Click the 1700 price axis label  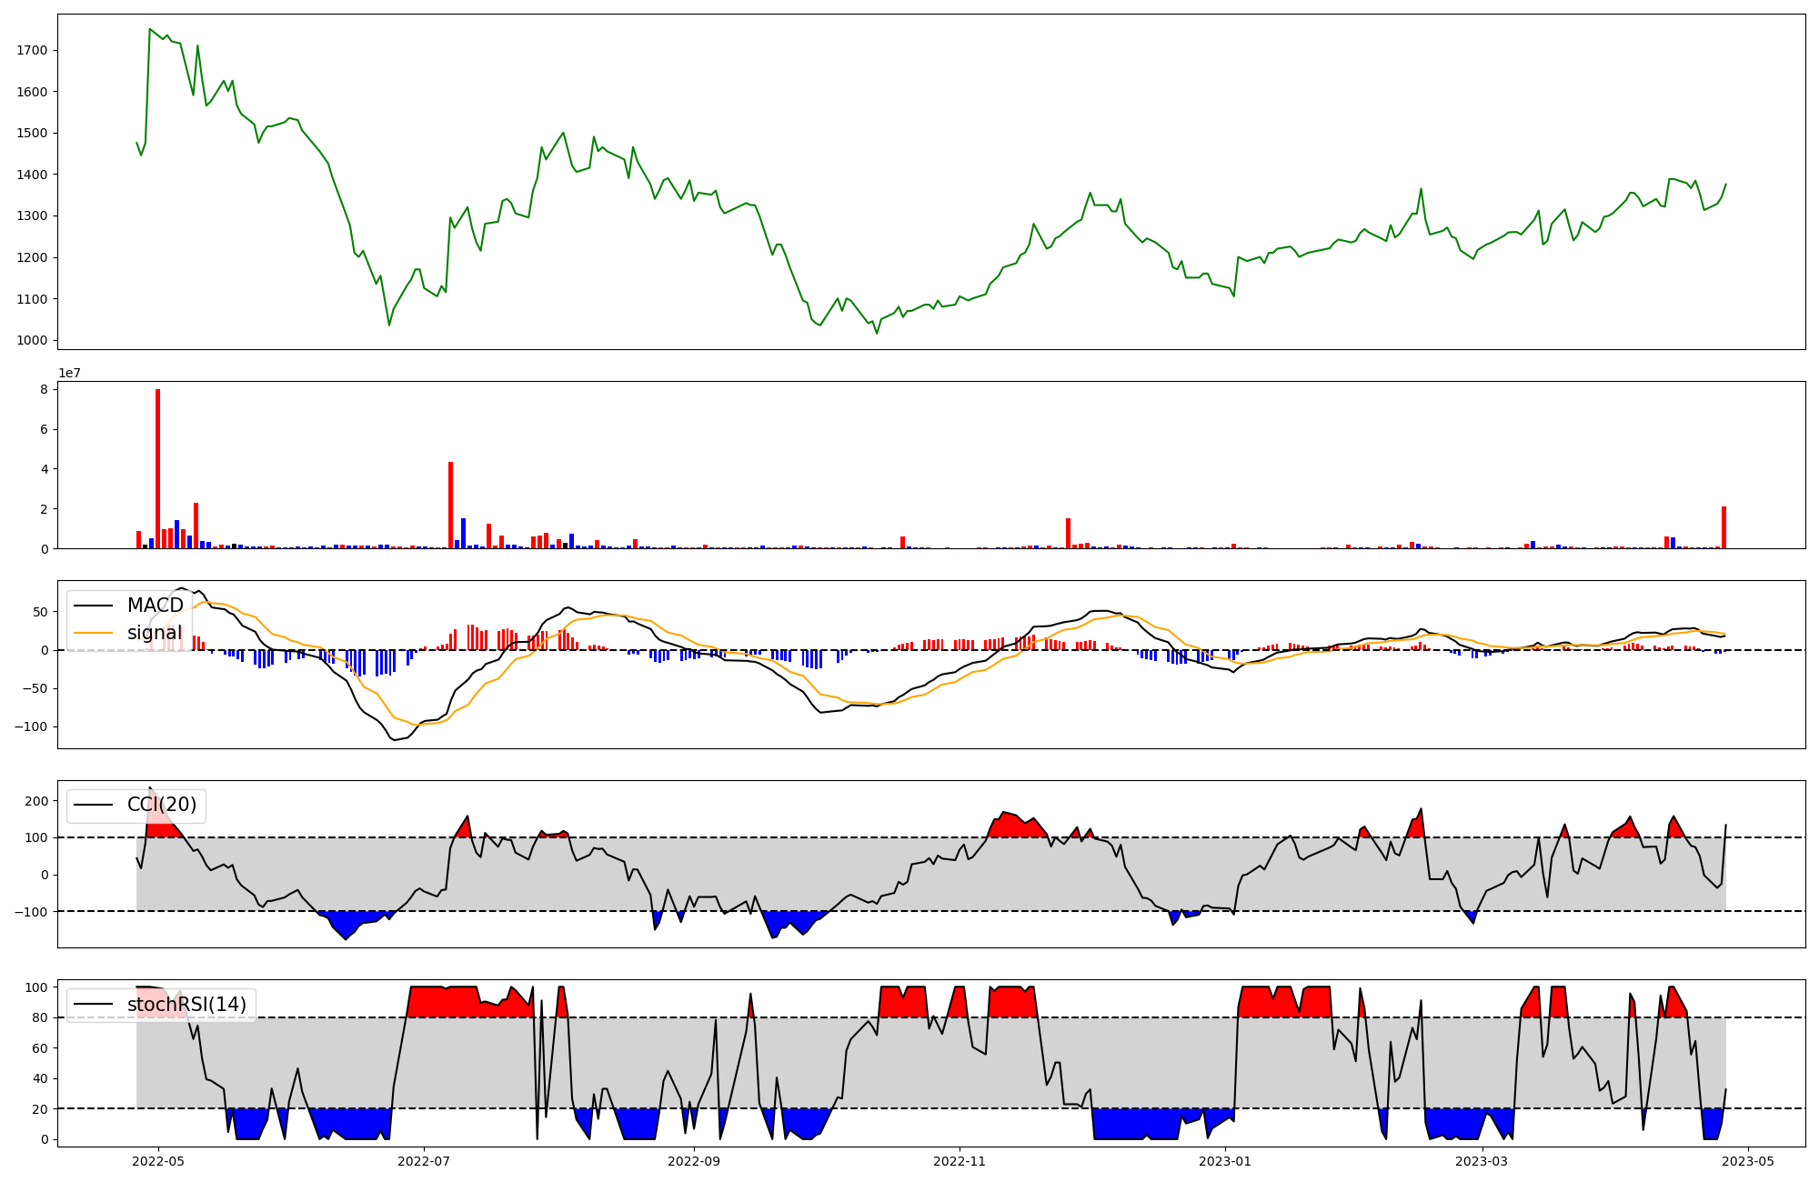pyautogui.click(x=32, y=50)
